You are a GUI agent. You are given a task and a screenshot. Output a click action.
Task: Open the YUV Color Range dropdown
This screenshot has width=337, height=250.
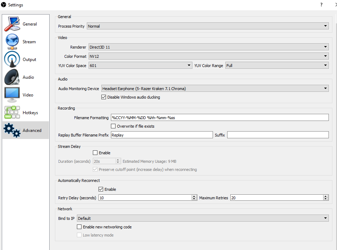click(277, 65)
